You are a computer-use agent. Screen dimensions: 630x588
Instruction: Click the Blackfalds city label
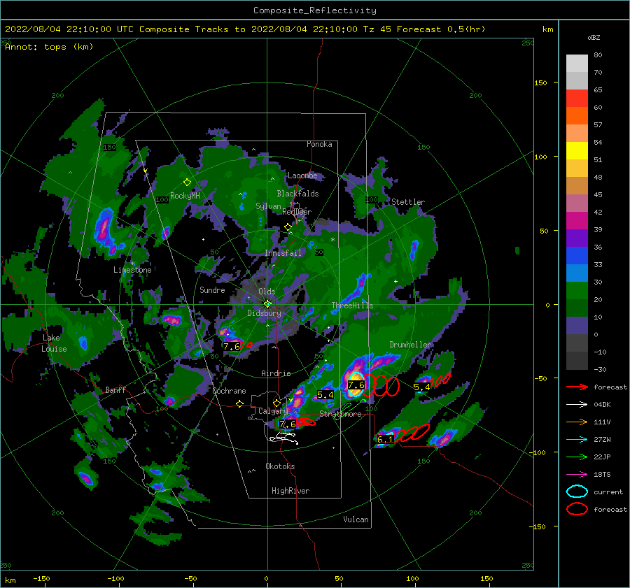(297, 194)
